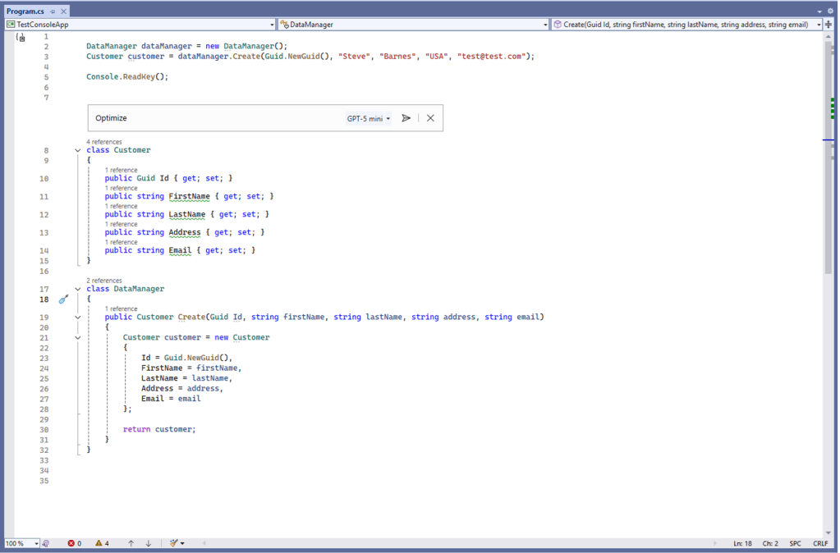Screen dimensions: 840x553
Task: Open the GPT-5 mini model selector
Action: (368, 117)
